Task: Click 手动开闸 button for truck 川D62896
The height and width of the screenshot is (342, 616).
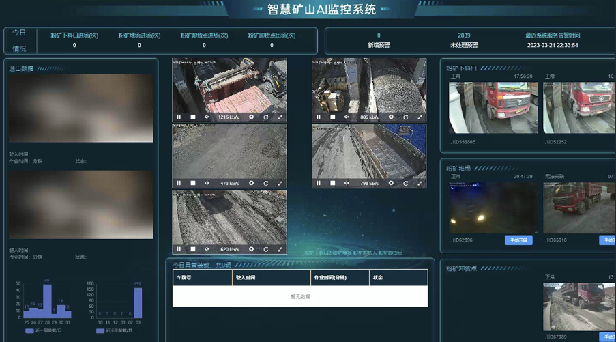Action: point(518,240)
